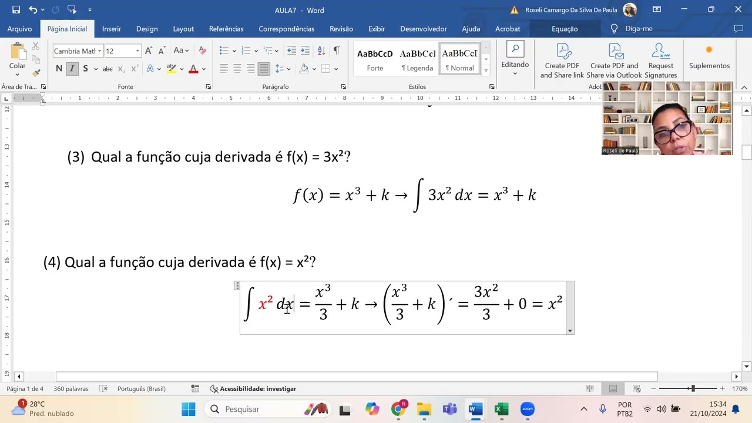Apply the Legenda style

(417, 59)
